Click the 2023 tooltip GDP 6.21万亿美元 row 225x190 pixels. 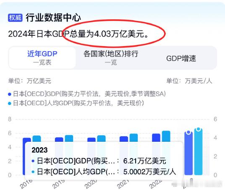(99, 161)
